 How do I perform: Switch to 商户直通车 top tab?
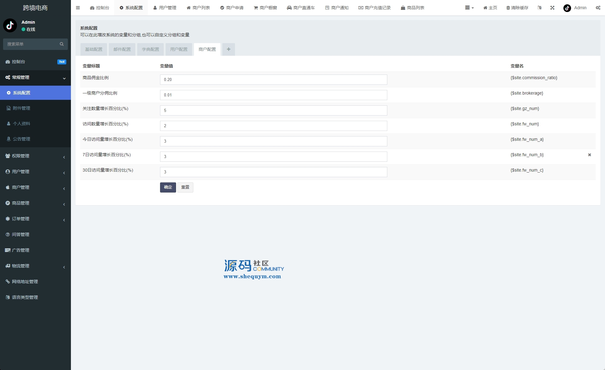point(301,8)
